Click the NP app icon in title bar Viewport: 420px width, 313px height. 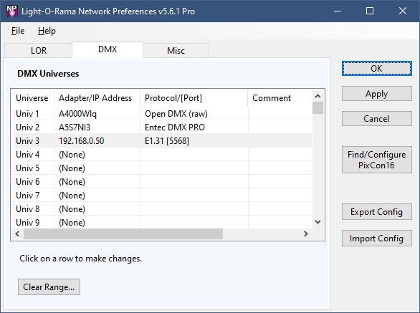[11, 11]
